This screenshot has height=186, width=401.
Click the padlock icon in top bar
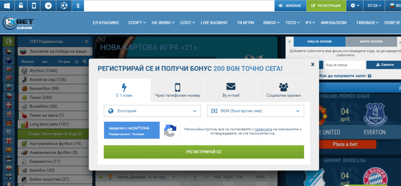(21, 6)
